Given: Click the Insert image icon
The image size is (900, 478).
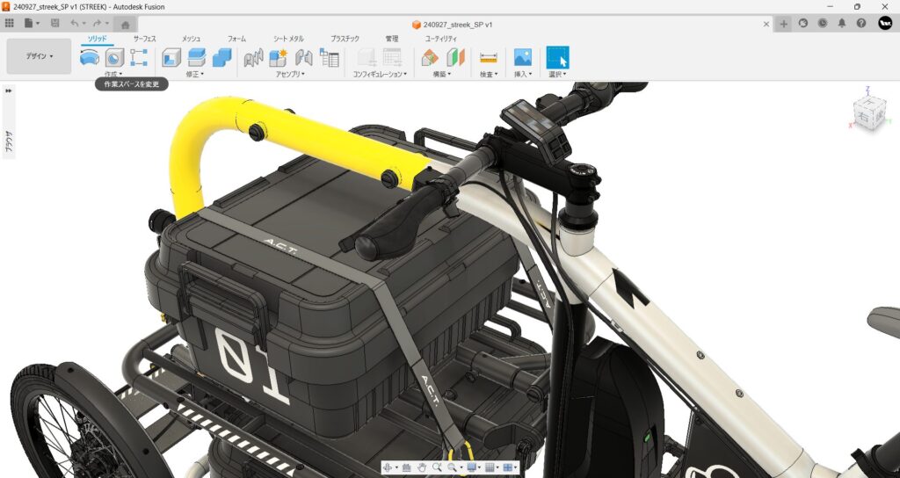Looking at the screenshot, I should coord(522,57).
